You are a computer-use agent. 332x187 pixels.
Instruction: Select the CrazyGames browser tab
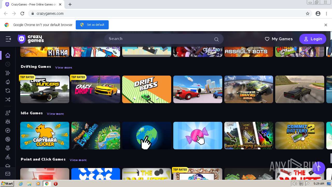pos(34,4)
